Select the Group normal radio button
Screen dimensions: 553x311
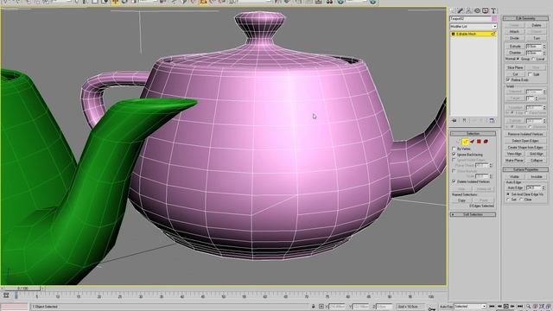pyautogui.click(x=518, y=59)
